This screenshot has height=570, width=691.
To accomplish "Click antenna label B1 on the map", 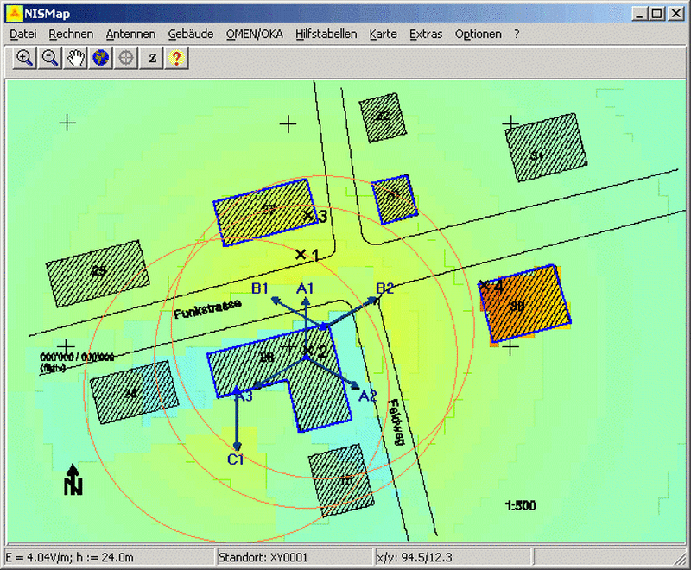I will pyautogui.click(x=260, y=288).
